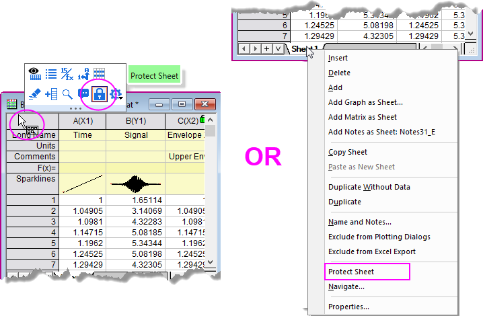Click the three-dot handle on mini toolbar

pyautogui.click(x=75, y=108)
